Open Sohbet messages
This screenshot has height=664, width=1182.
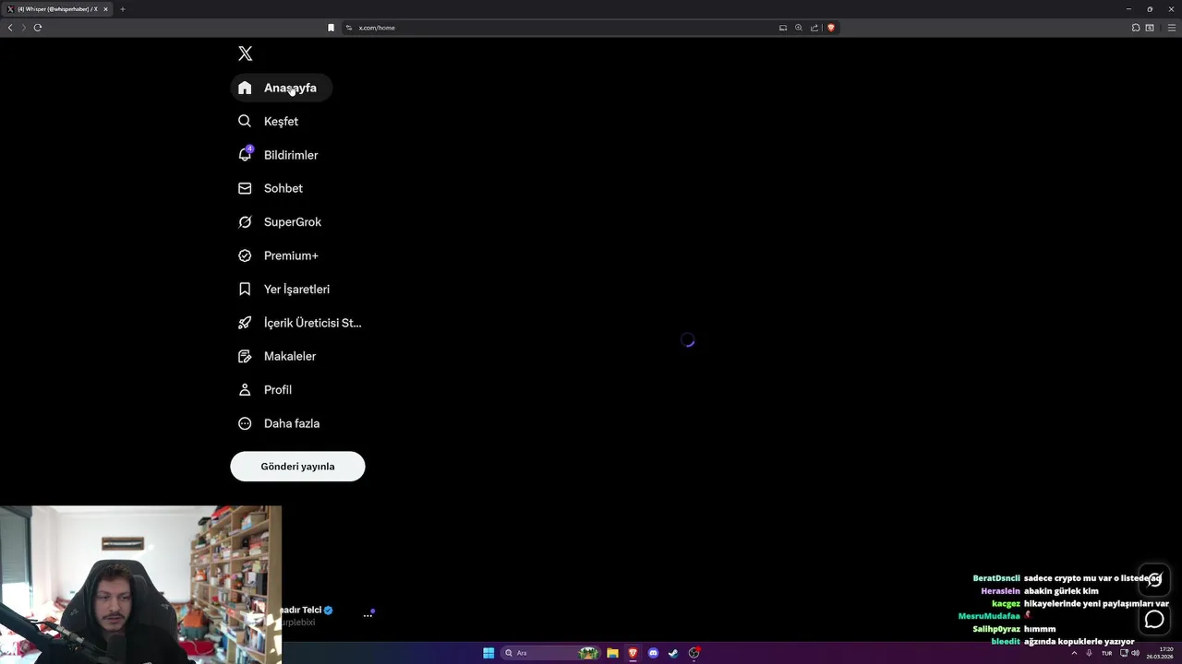(271, 188)
